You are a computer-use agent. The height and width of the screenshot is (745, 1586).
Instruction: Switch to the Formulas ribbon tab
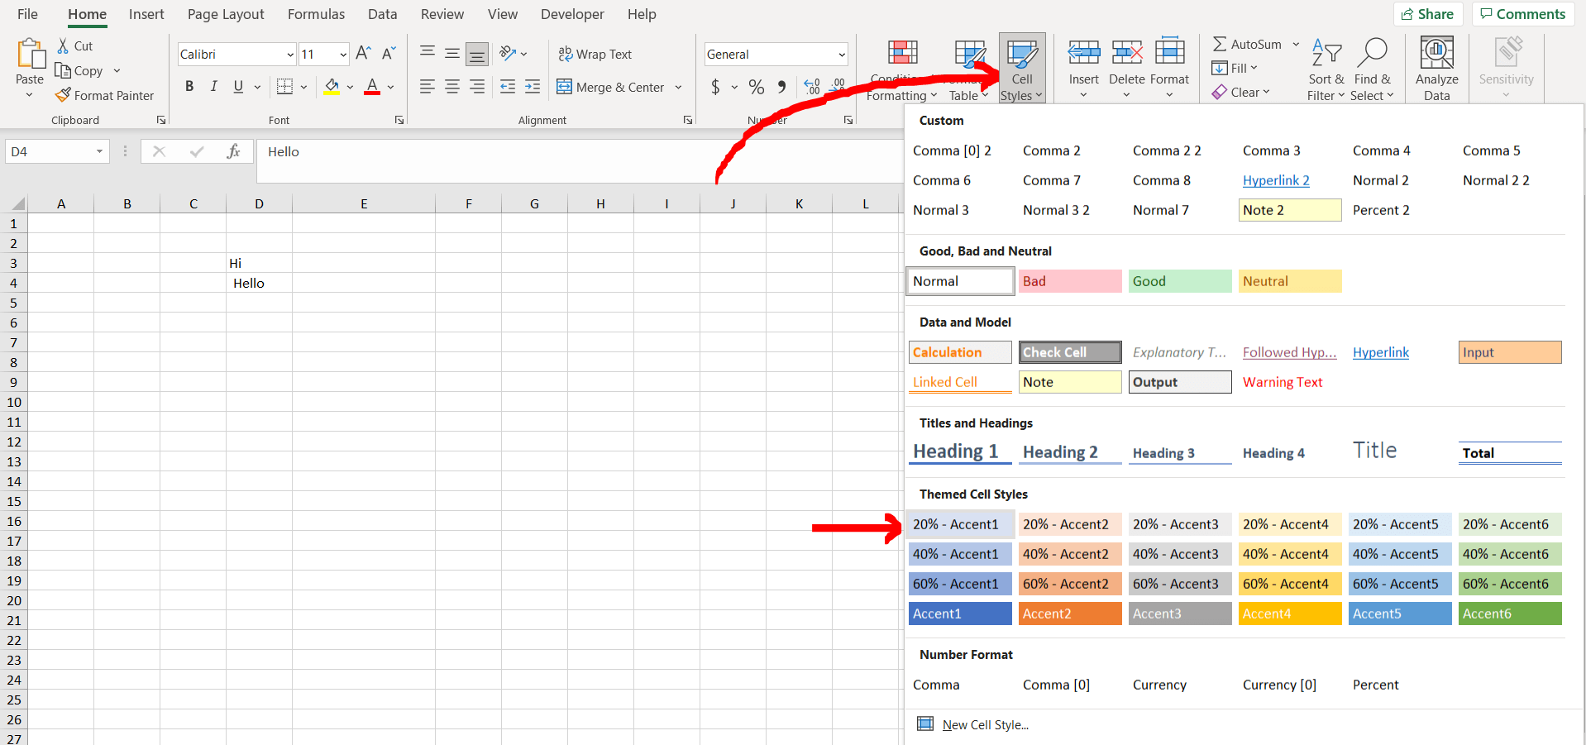coord(316,14)
